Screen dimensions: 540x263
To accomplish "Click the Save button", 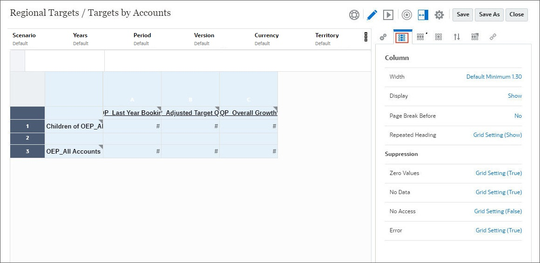I will pyautogui.click(x=463, y=14).
